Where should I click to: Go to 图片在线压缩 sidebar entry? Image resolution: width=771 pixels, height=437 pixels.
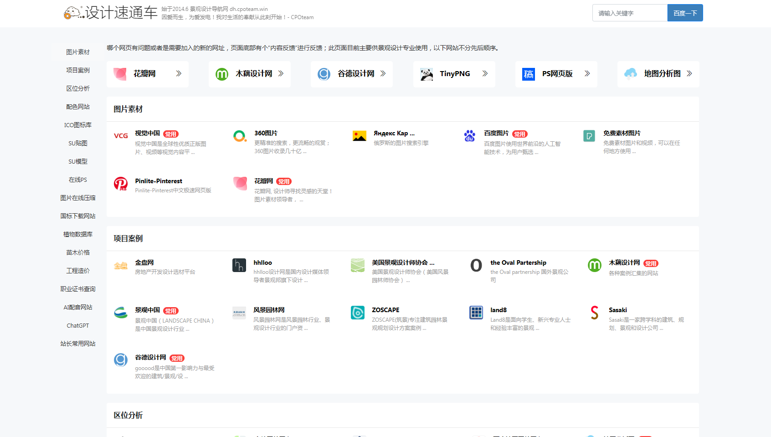pyautogui.click(x=78, y=198)
